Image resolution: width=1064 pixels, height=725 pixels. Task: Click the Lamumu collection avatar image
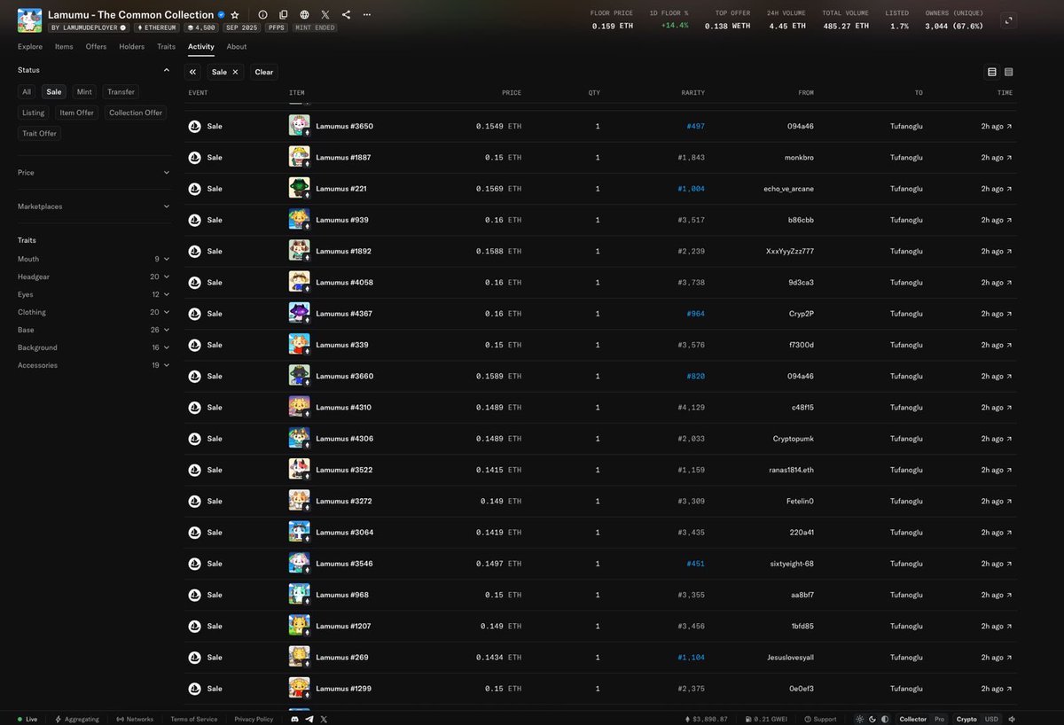tap(29, 20)
